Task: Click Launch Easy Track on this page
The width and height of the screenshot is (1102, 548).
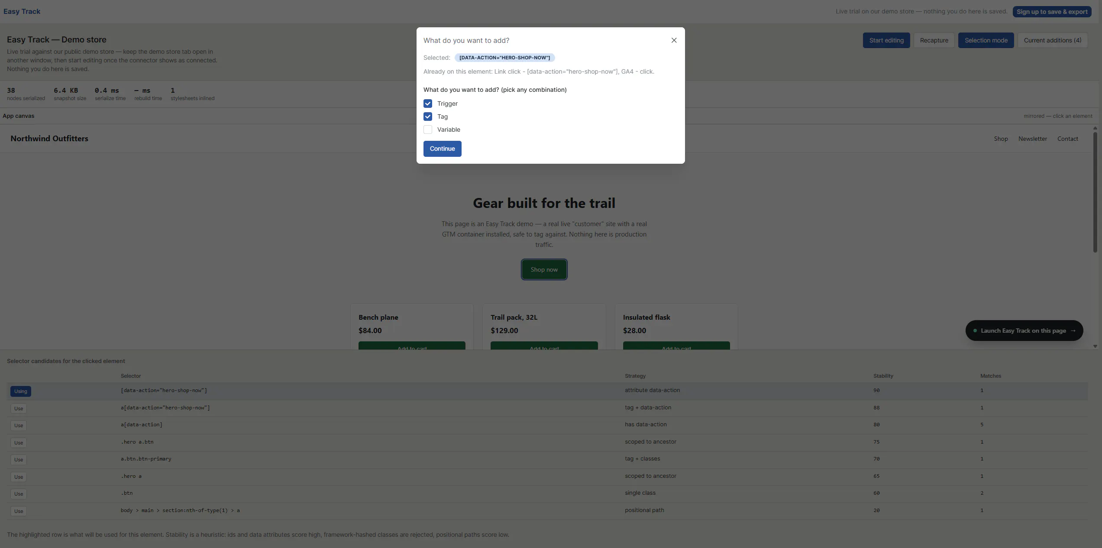Action: point(1024,331)
